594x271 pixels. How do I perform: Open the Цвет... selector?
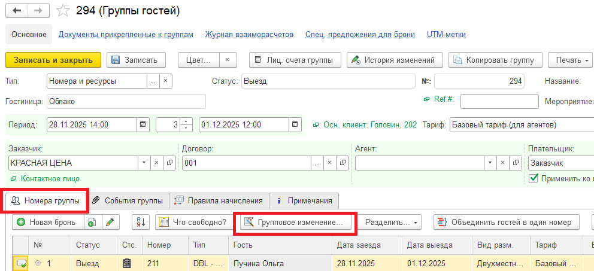click(x=199, y=60)
